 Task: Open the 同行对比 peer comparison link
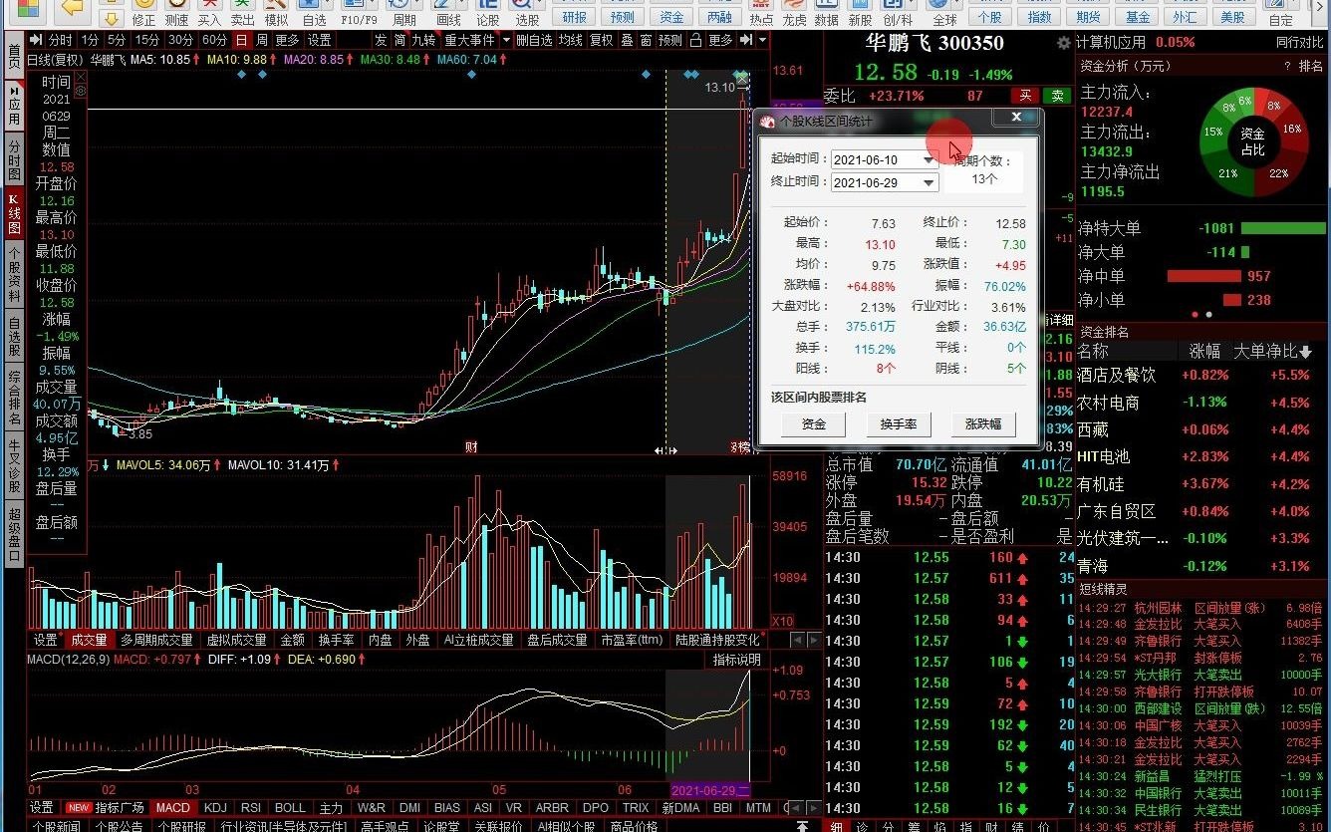pos(1301,42)
